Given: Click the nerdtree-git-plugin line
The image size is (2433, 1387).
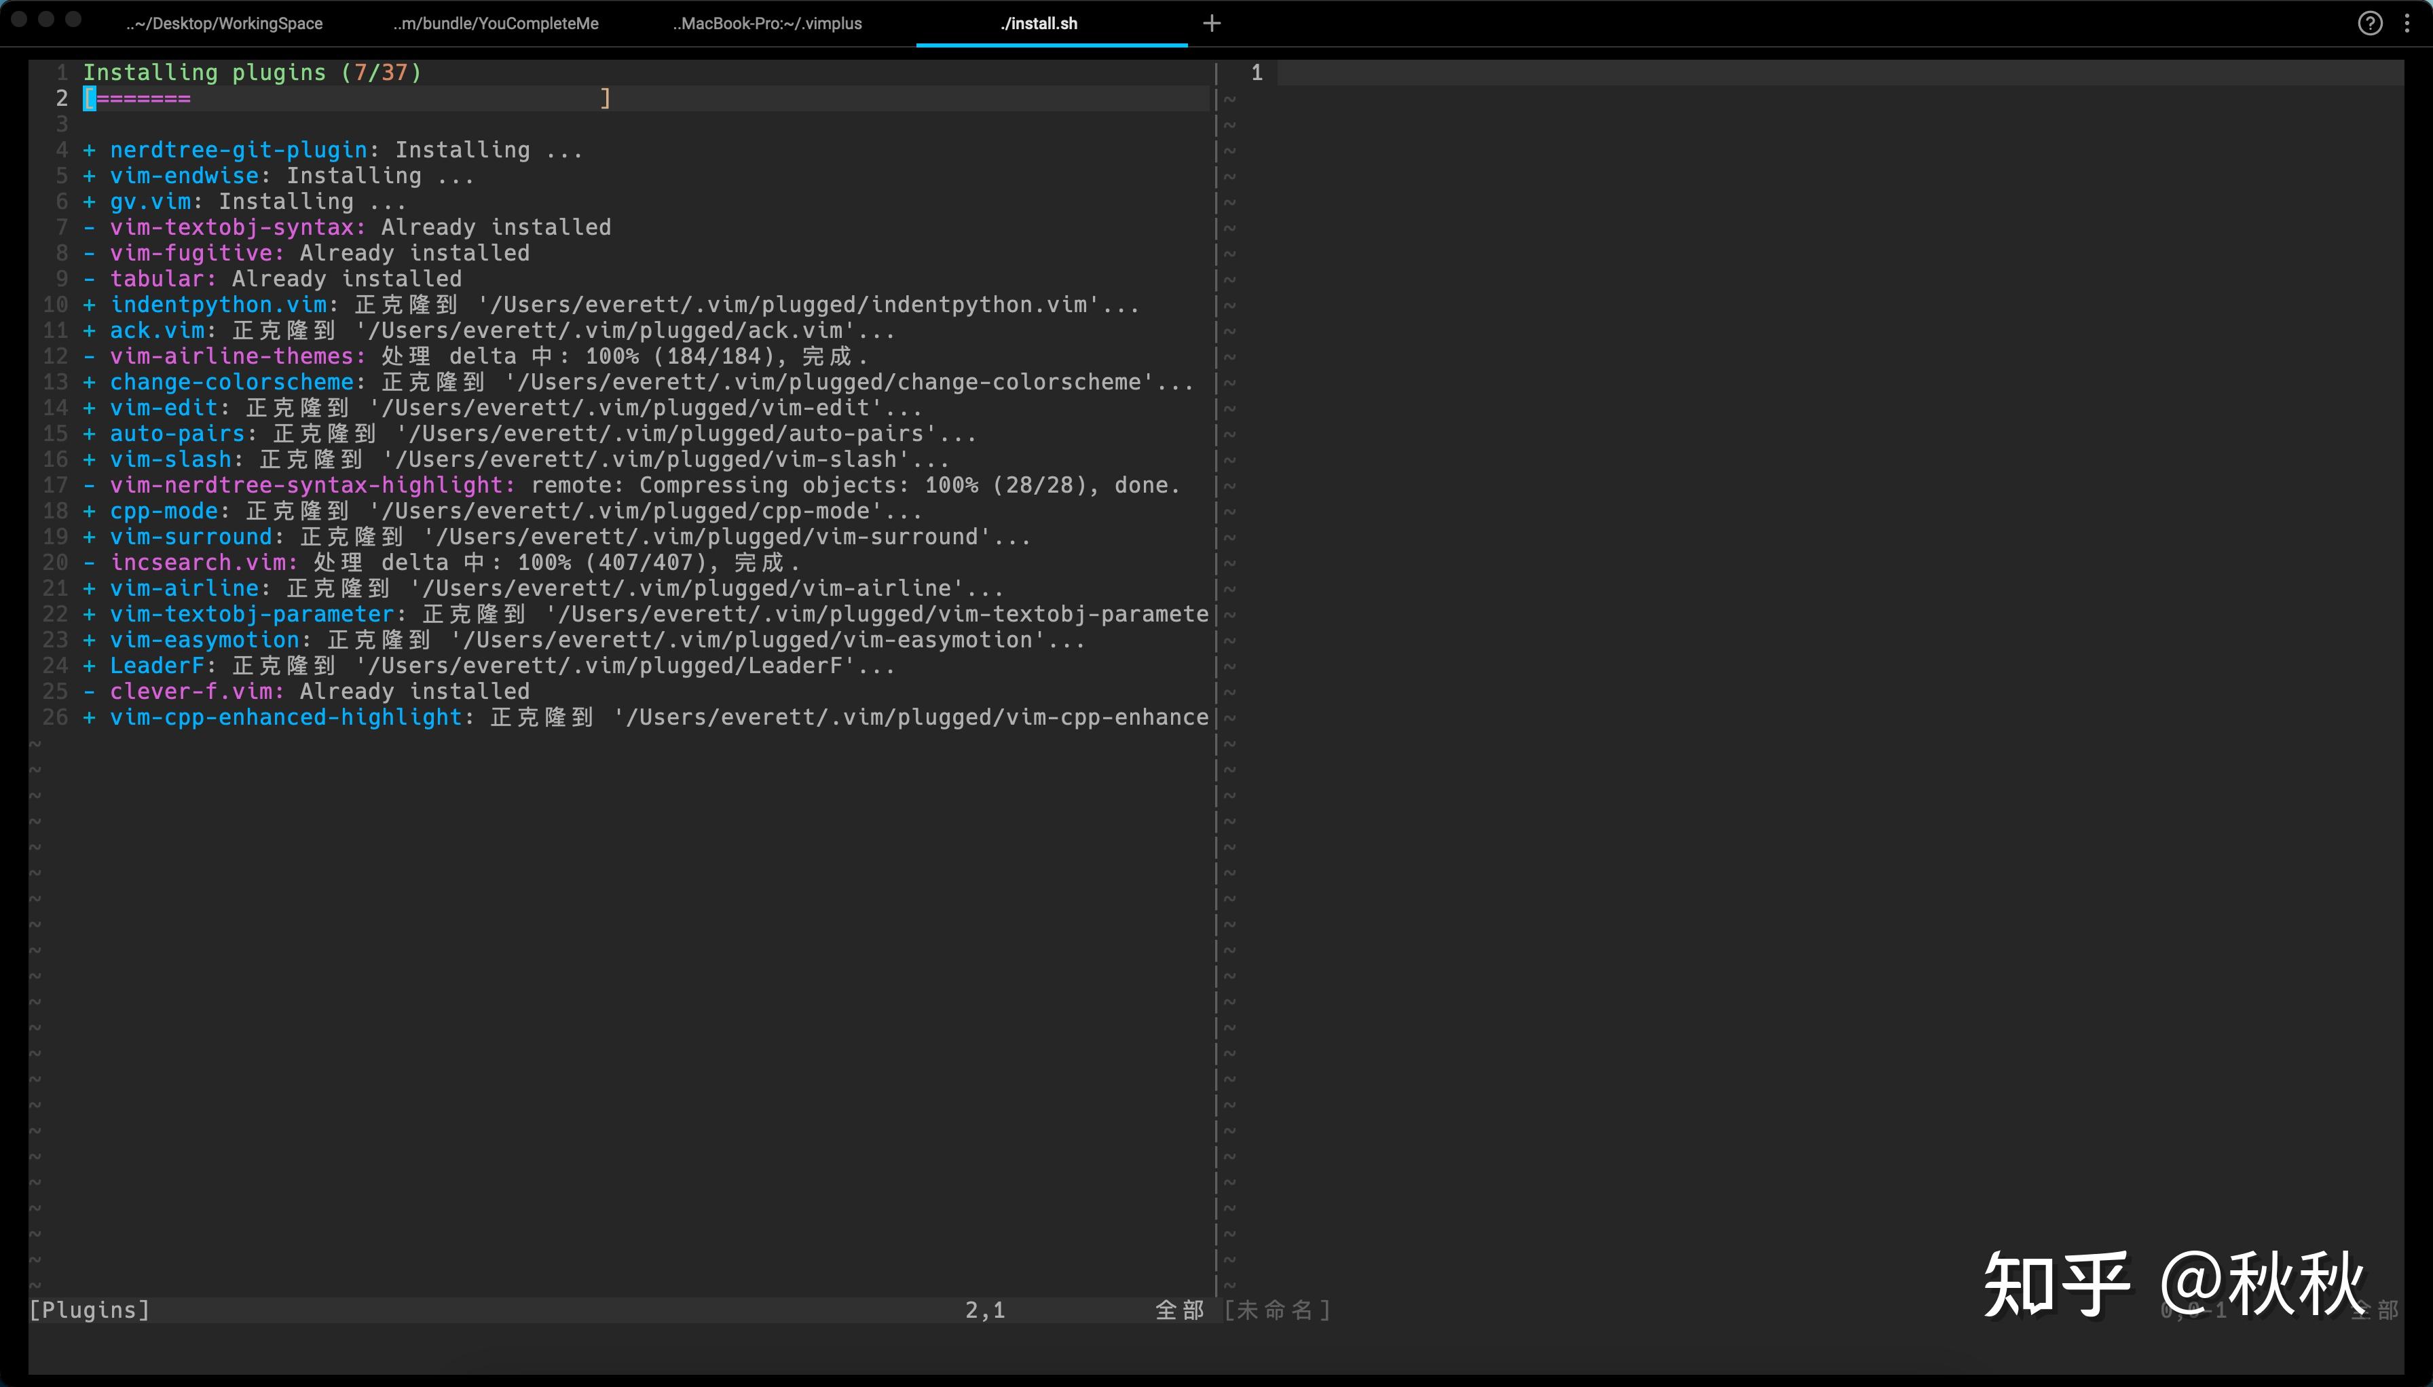Looking at the screenshot, I should (333, 149).
